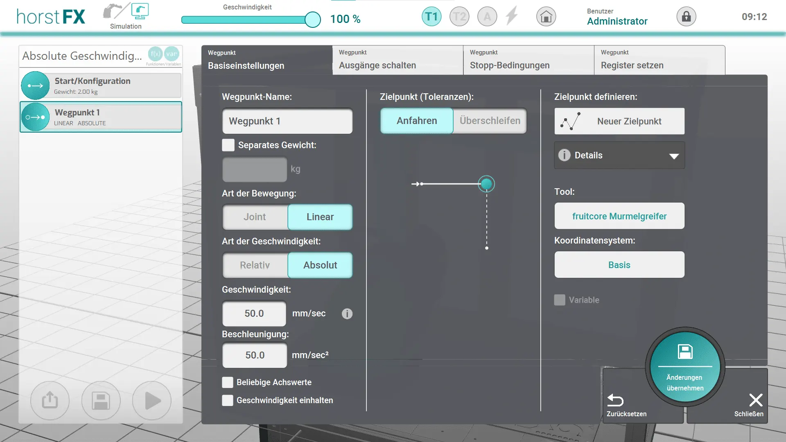Switch to T2 operating mode
The height and width of the screenshot is (442, 786).
point(459,17)
